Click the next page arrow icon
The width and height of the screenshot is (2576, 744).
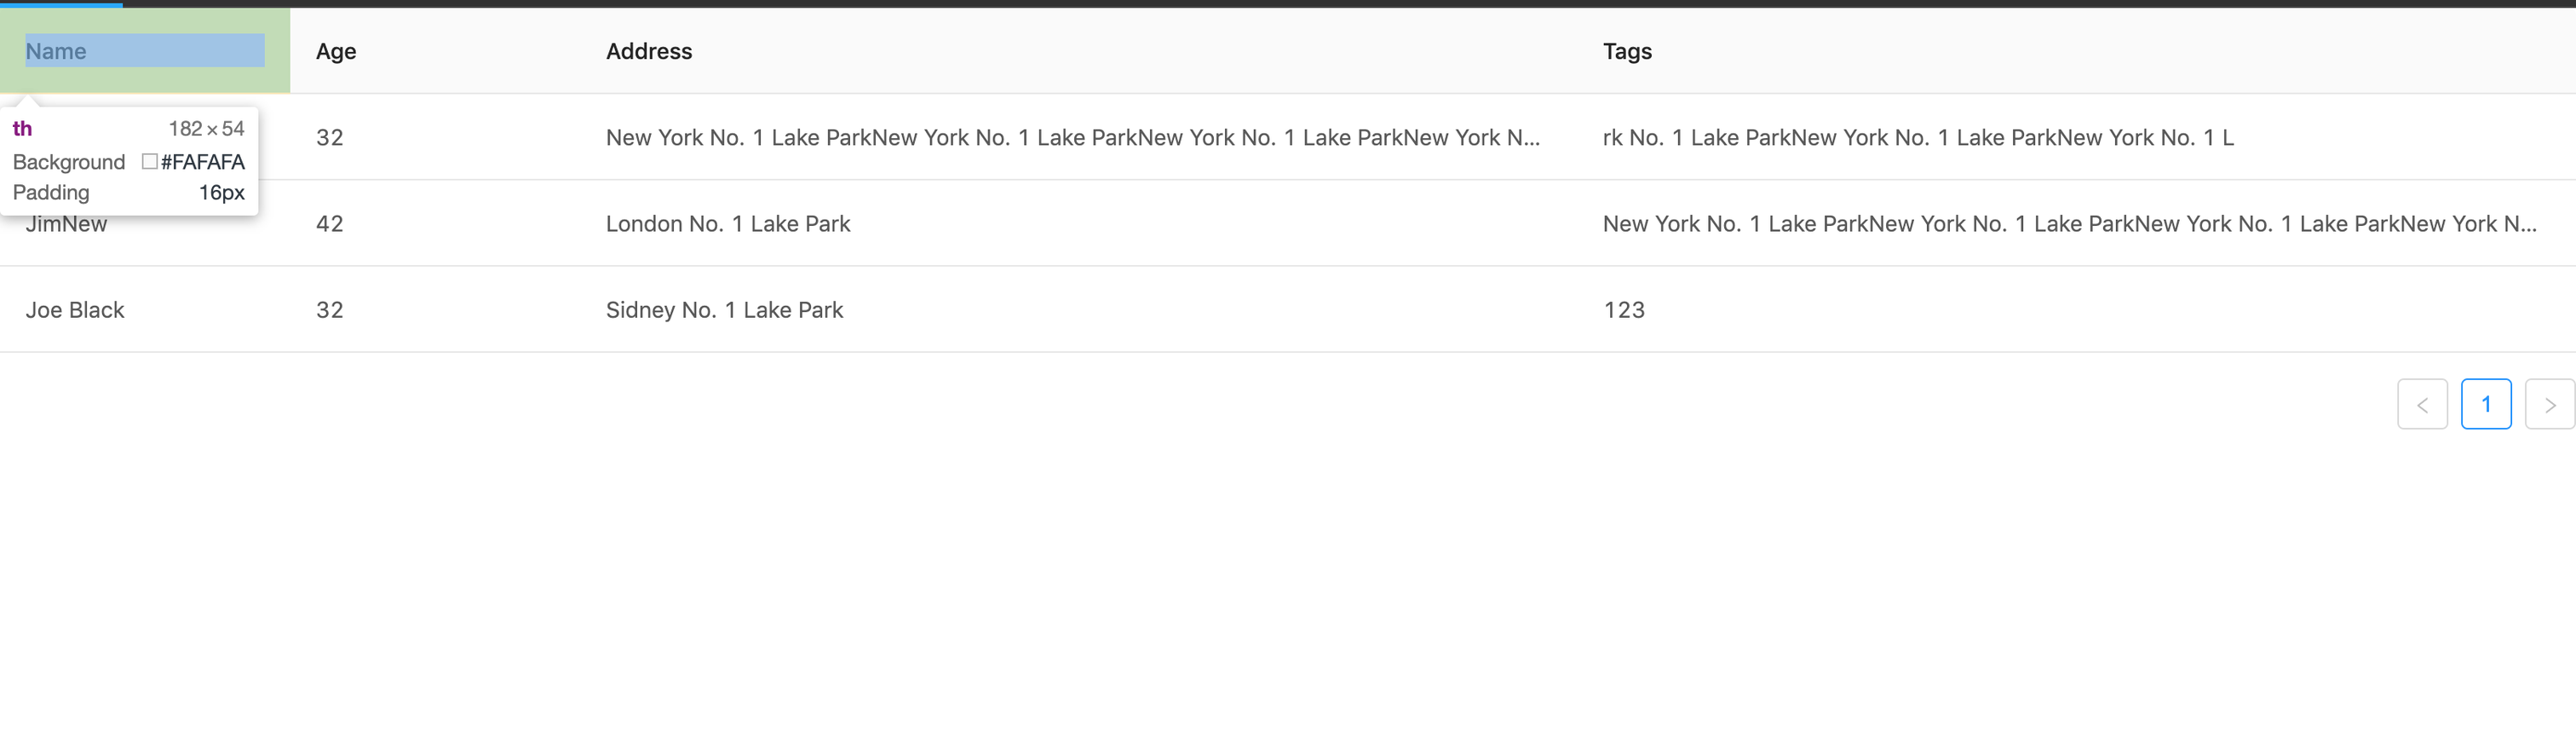[x=2549, y=404]
